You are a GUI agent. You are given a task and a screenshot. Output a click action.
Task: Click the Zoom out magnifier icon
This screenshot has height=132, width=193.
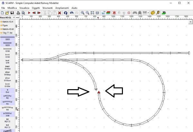click(87, 13)
